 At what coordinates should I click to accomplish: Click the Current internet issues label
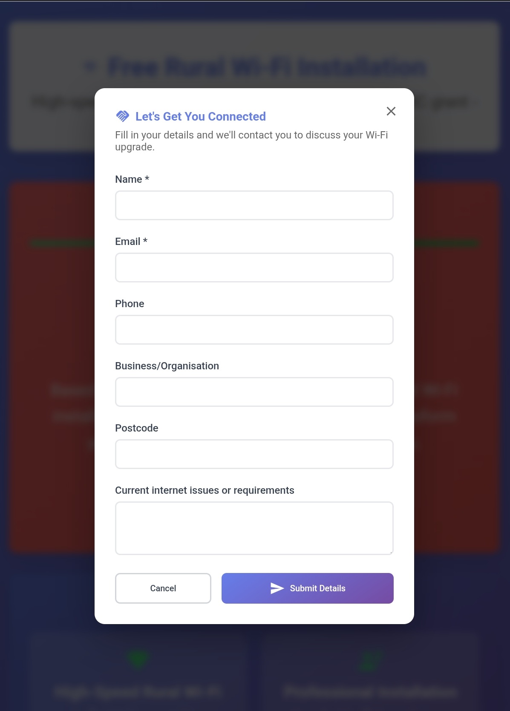(204, 490)
